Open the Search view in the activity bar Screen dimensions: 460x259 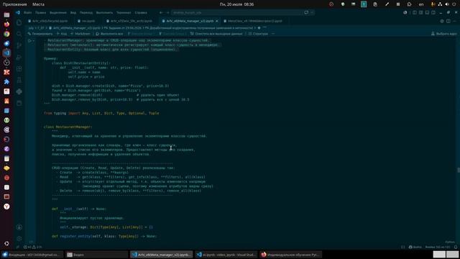coord(19,34)
